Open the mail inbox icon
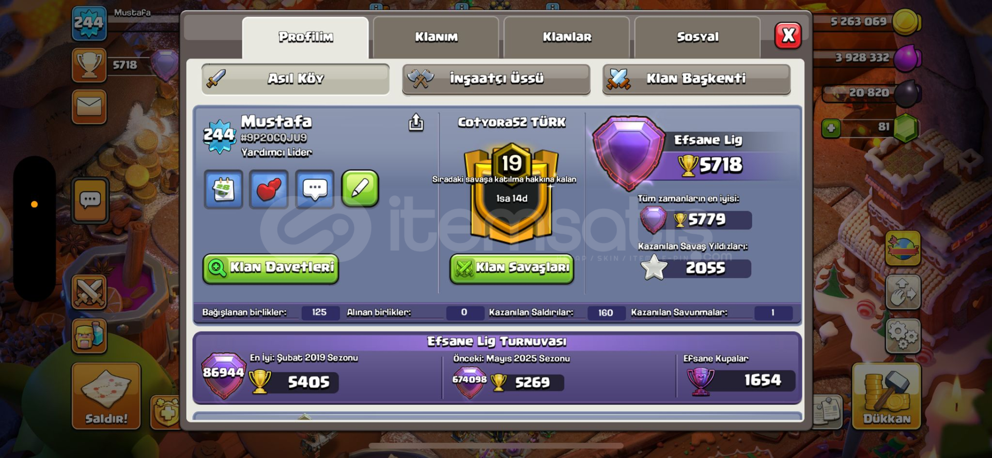This screenshot has width=992, height=458. pyautogui.click(x=89, y=107)
